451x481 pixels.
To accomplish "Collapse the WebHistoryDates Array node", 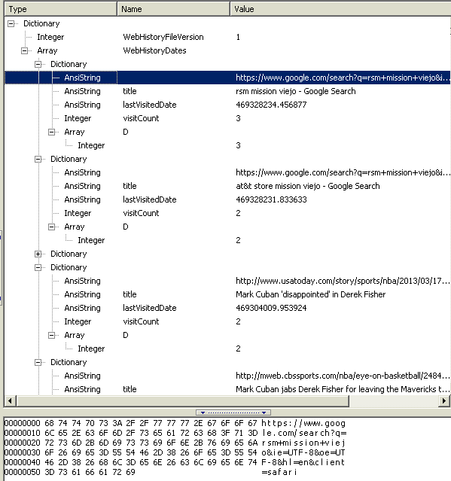I will [25, 51].
